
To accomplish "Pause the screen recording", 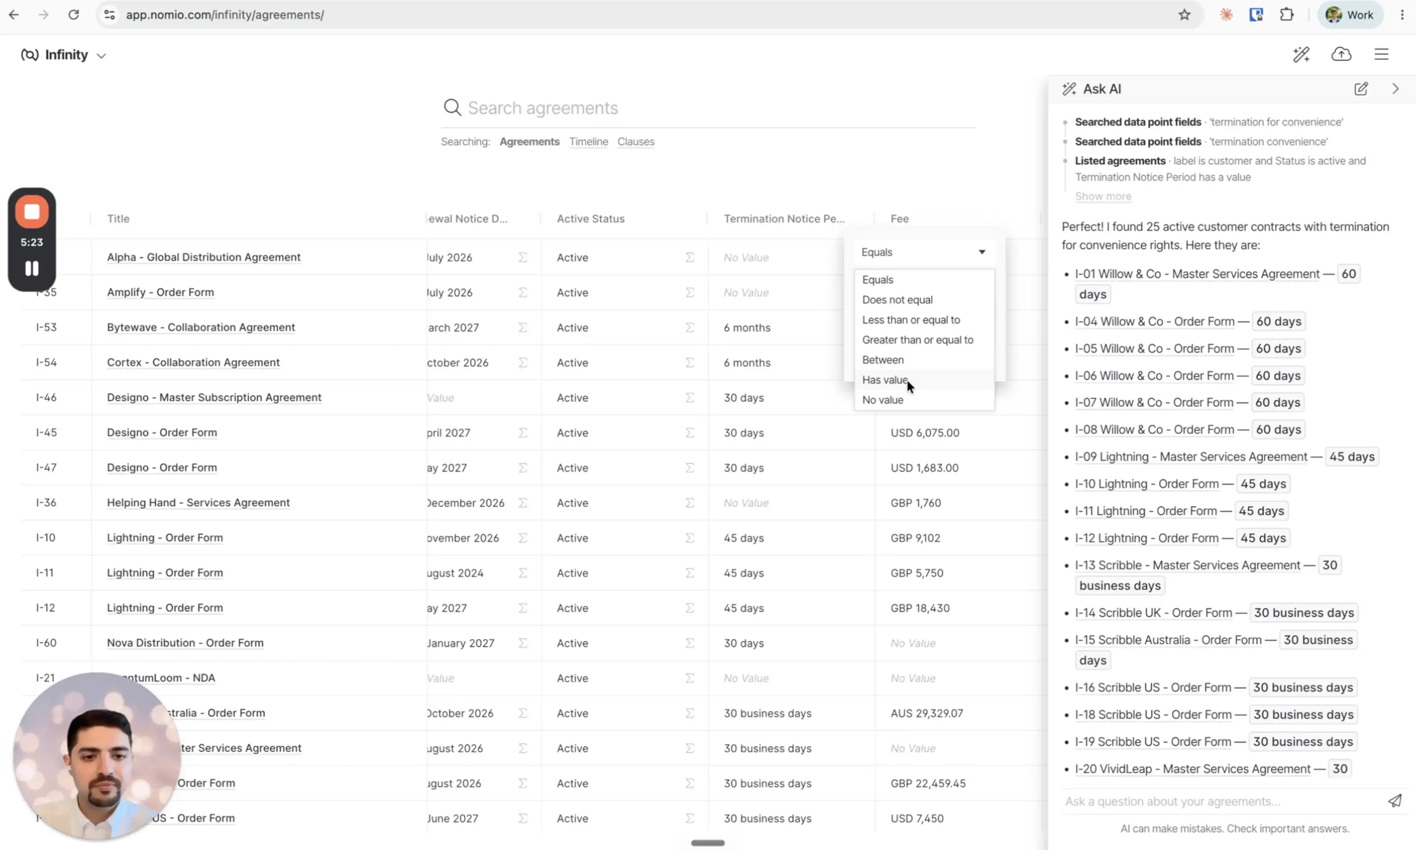I will pos(32,268).
